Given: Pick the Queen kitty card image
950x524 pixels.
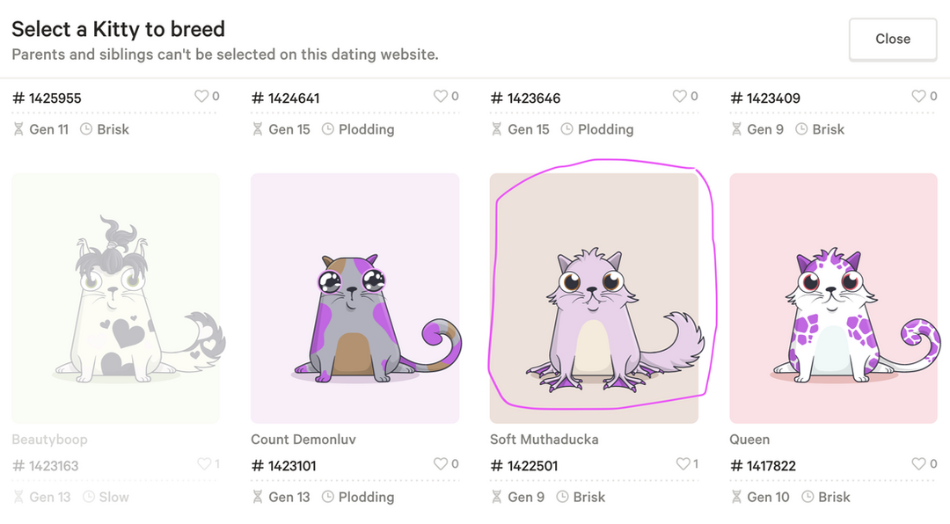Looking at the screenshot, I should (x=833, y=298).
